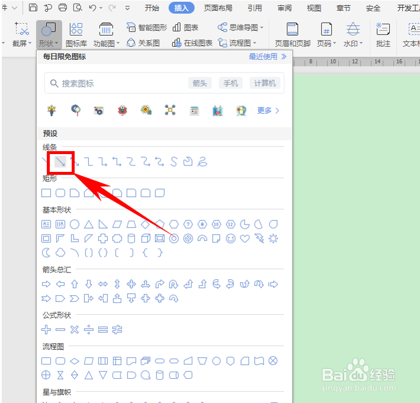Select the elbow connector line shape
Viewport: 420px width, 403px height.
point(88,162)
